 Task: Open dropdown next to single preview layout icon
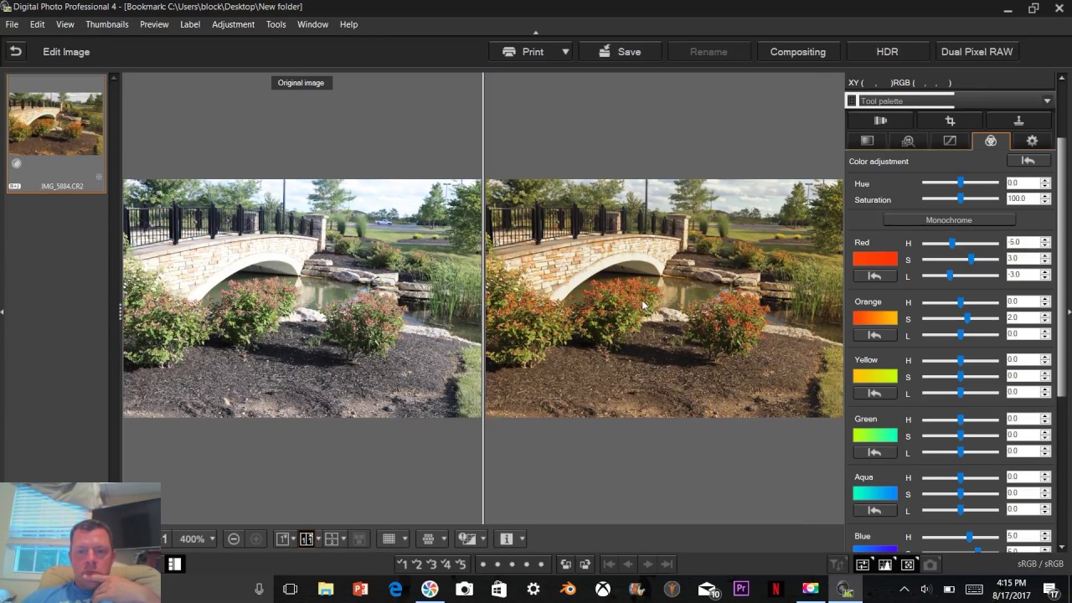(x=294, y=539)
